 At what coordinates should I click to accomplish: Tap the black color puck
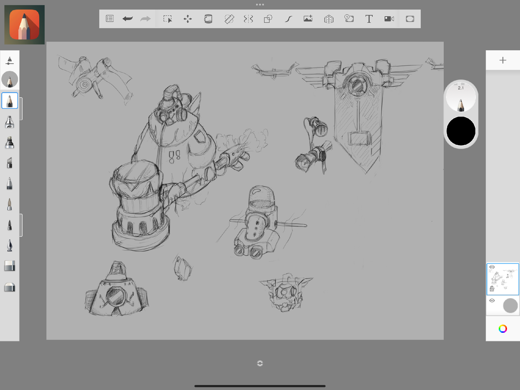pyautogui.click(x=461, y=131)
